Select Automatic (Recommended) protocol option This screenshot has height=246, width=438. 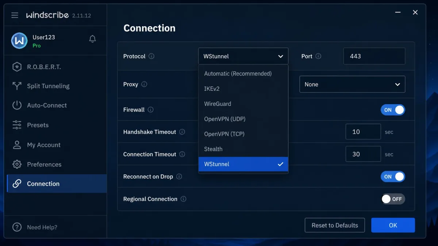tap(243, 74)
